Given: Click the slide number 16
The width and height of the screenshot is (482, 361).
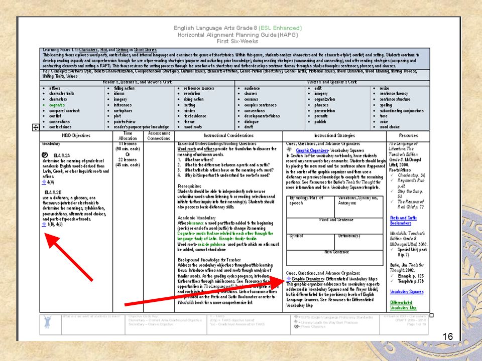Looking at the screenshot, I should [x=447, y=336].
